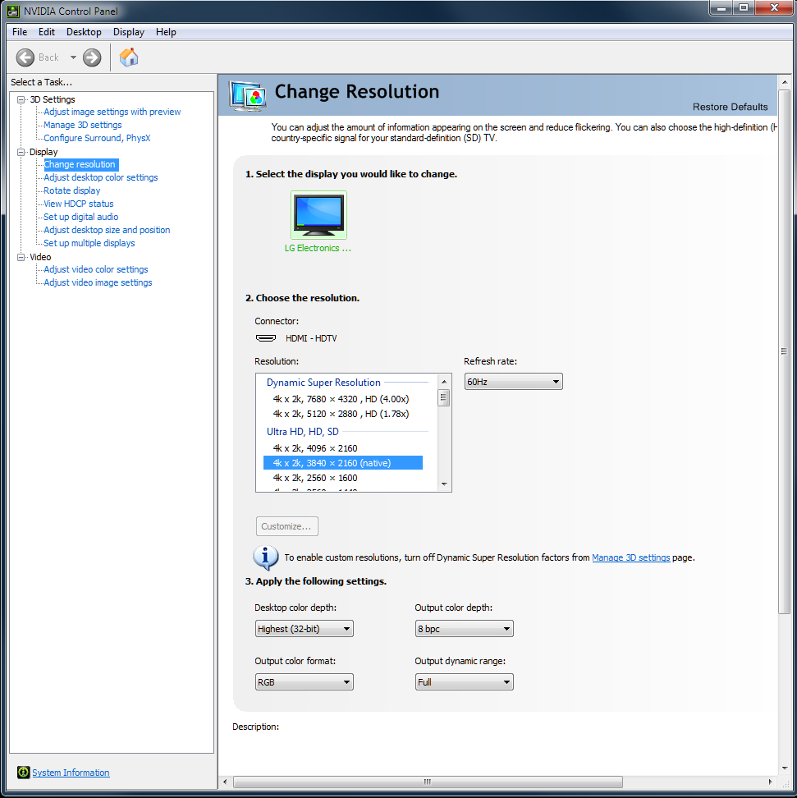Image resolution: width=797 pixels, height=798 pixels.
Task: Click the Change Resolution header icon
Action: tap(248, 96)
